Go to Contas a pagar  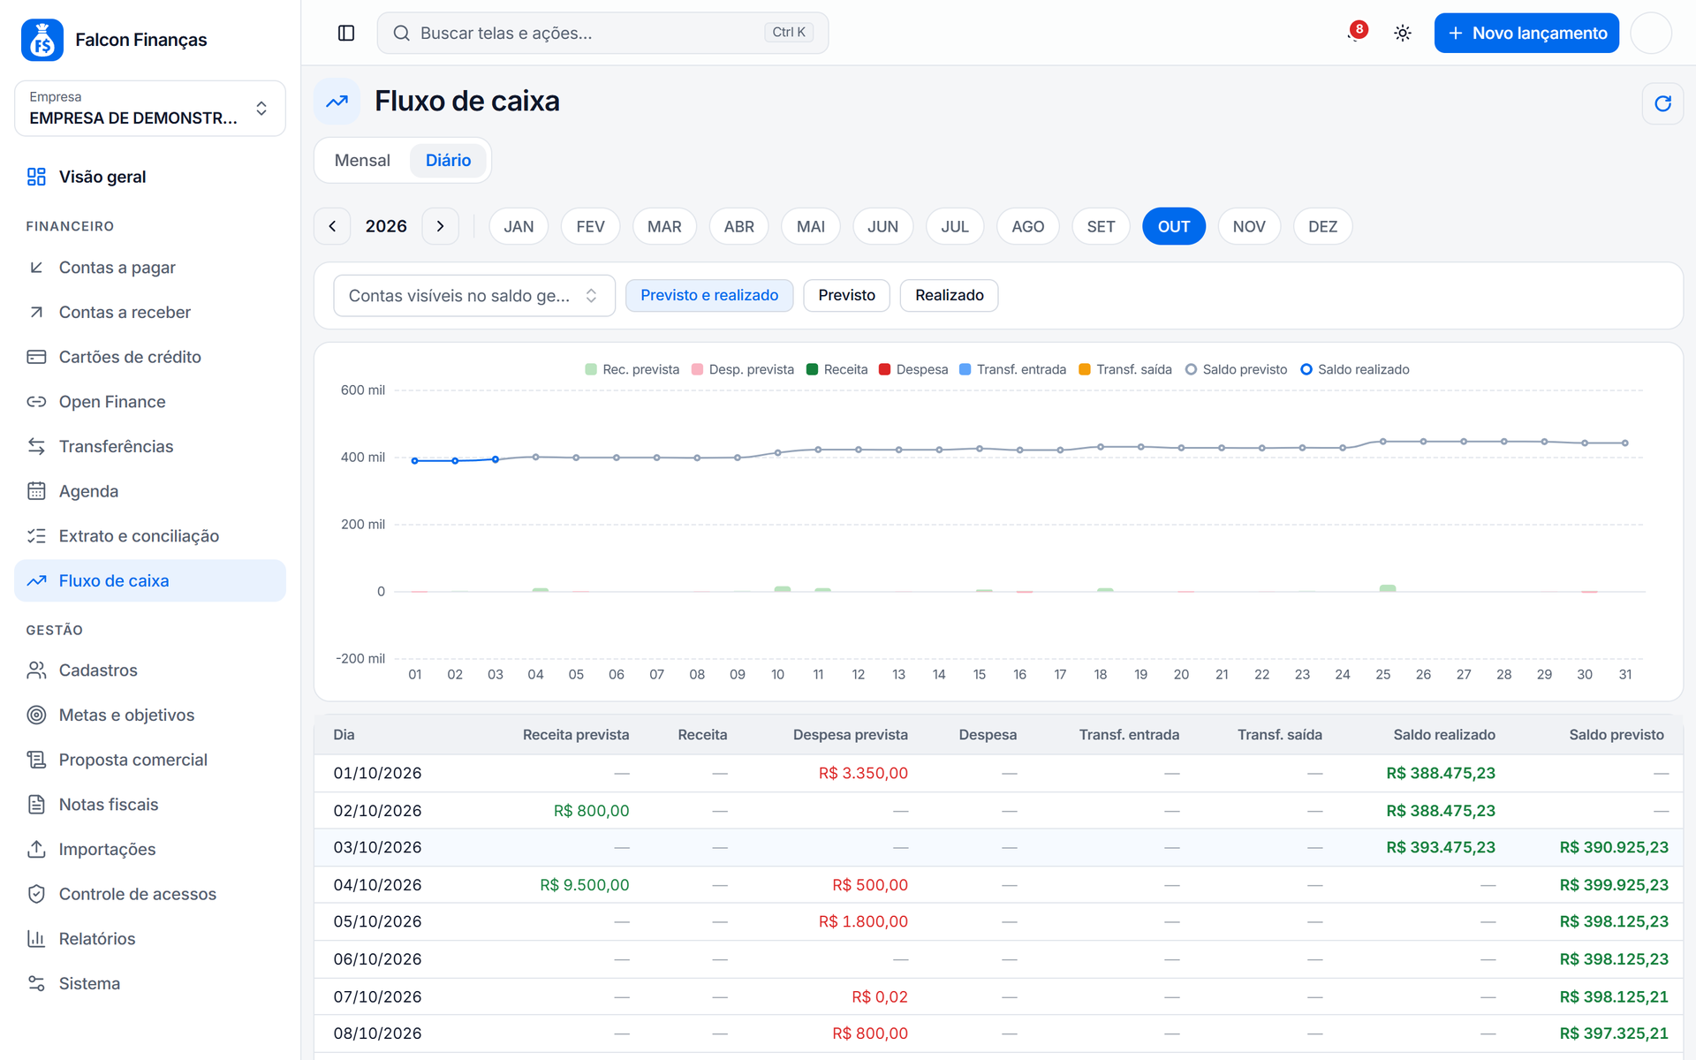coord(150,268)
